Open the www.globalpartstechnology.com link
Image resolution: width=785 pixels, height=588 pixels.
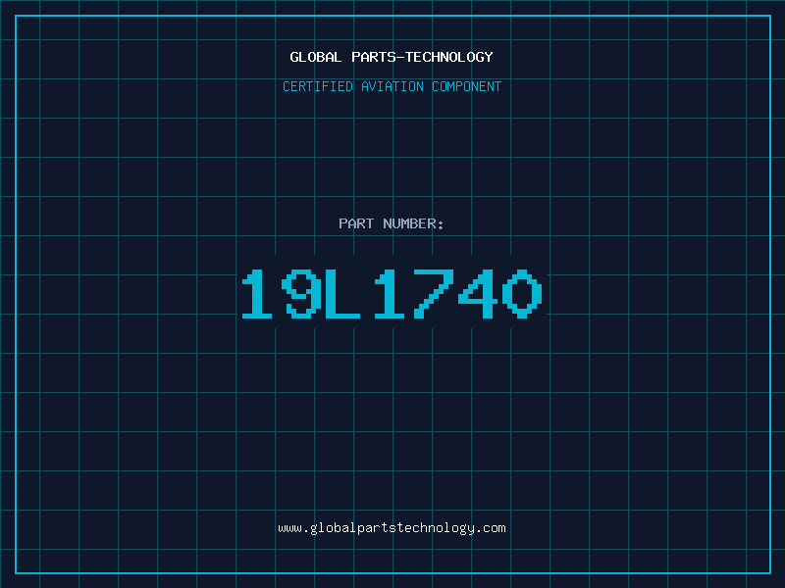392,528
